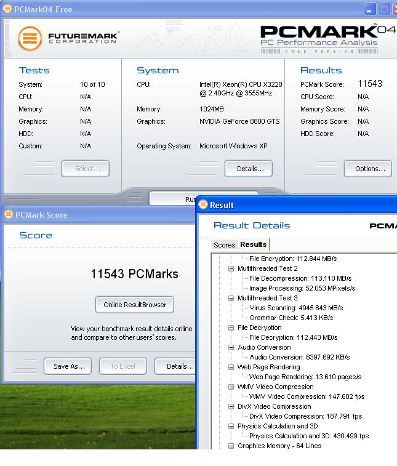Select DivX Video Compression: 187.791 fps row
This screenshot has width=397, height=466.
tap(306, 416)
